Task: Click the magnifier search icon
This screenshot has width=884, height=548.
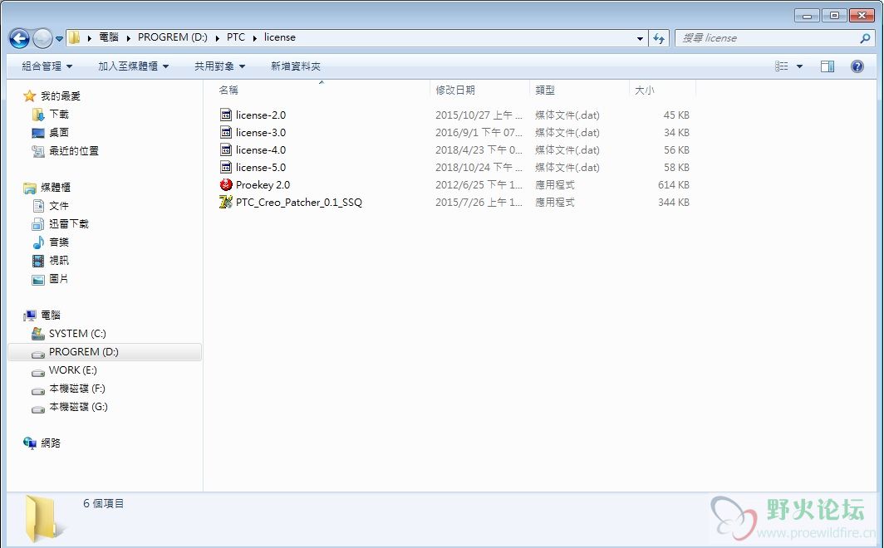Action: (x=866, y=38)
